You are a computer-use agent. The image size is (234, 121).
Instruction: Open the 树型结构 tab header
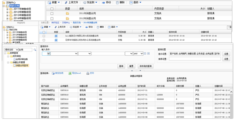[21, 23]
